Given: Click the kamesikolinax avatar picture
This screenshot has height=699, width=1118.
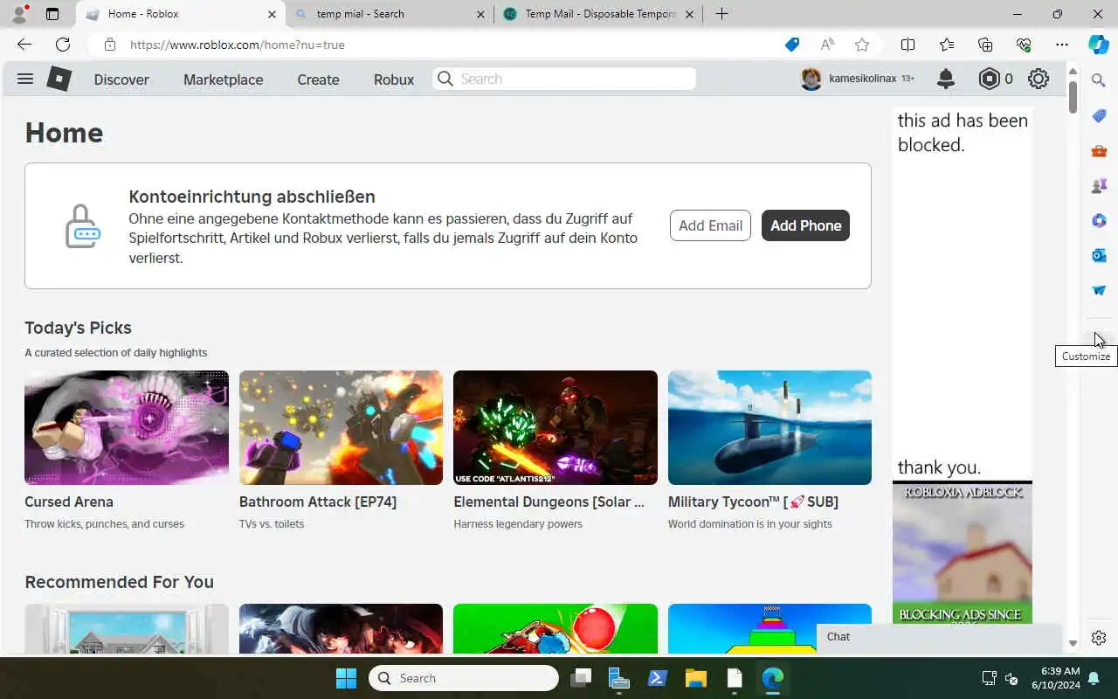Looking at the screenshot, I should coord(811,79).
